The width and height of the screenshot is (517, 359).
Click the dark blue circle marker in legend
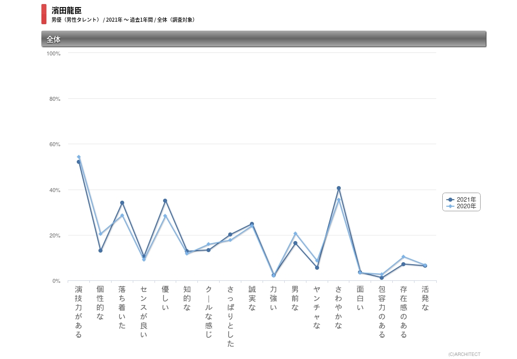coord(450,200)
